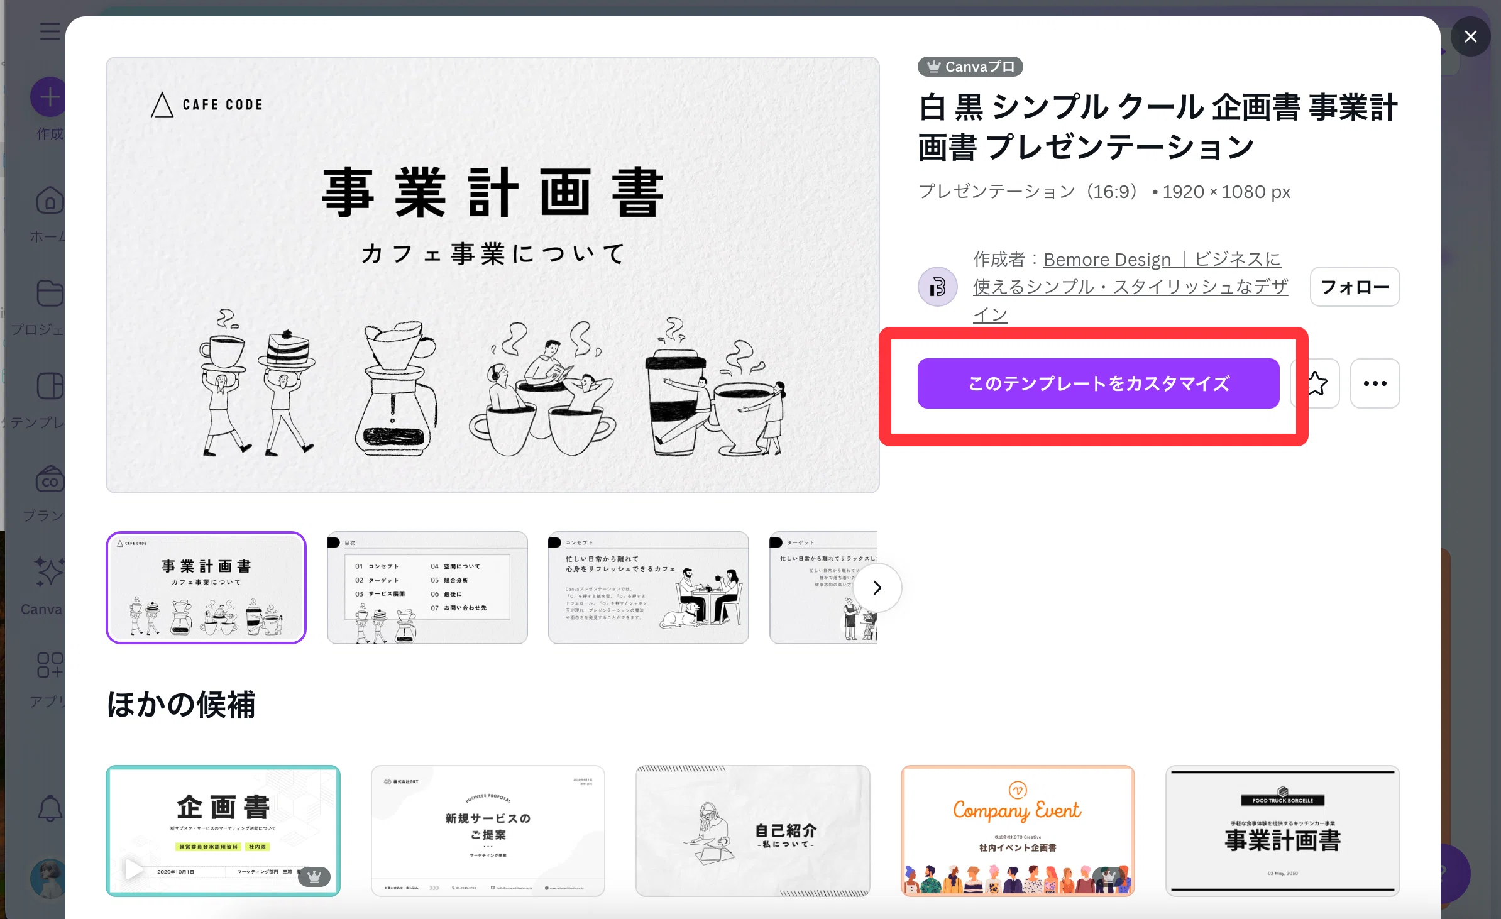Click the large 事業計画書 preview image
The height and width of the screenshot is (919, 1501).
pyautogui.click(x=493, y=275)
